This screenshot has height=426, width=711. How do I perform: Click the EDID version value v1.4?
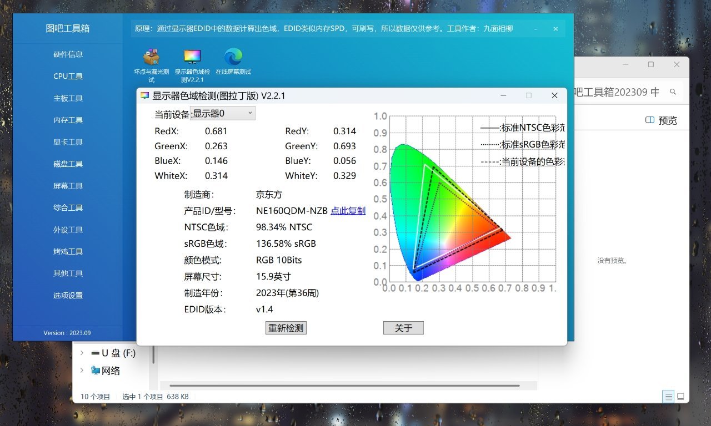264,310
